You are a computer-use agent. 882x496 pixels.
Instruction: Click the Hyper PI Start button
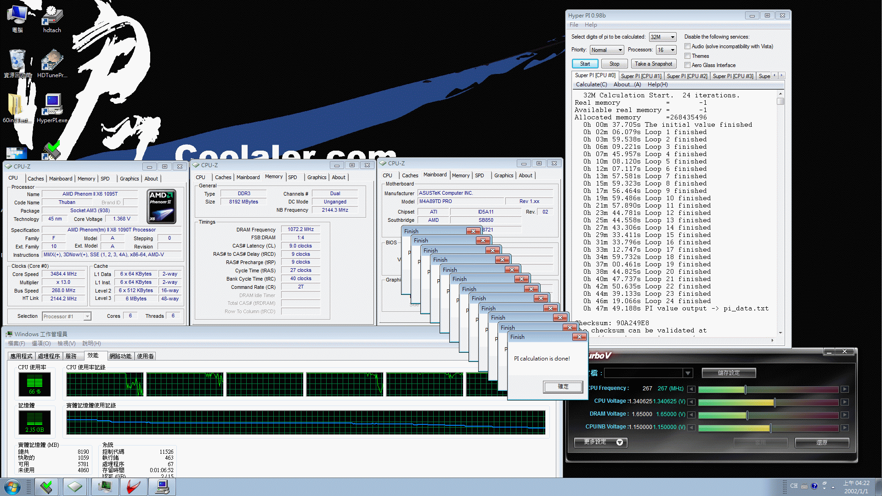[x=585, y=64]
